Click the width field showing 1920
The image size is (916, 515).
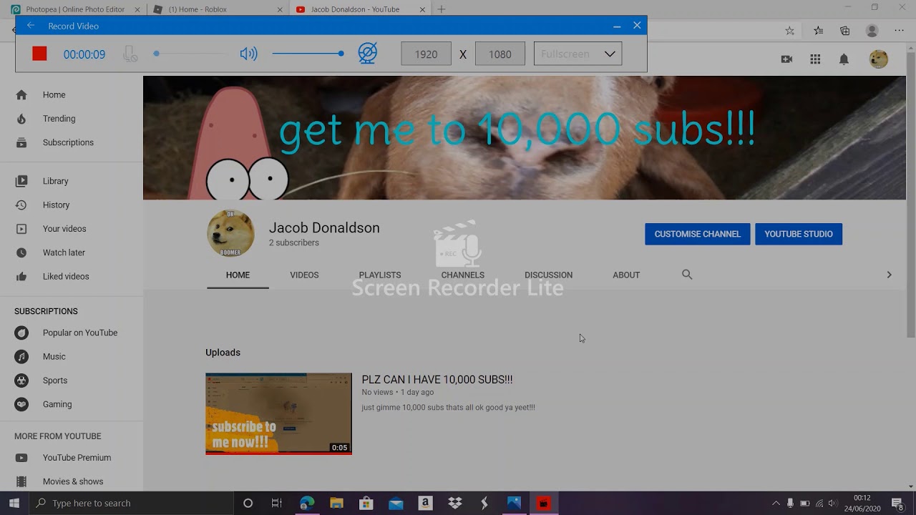coord(426,54)
